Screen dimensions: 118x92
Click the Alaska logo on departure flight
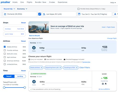pyautogui.click(x=34, y=48)
